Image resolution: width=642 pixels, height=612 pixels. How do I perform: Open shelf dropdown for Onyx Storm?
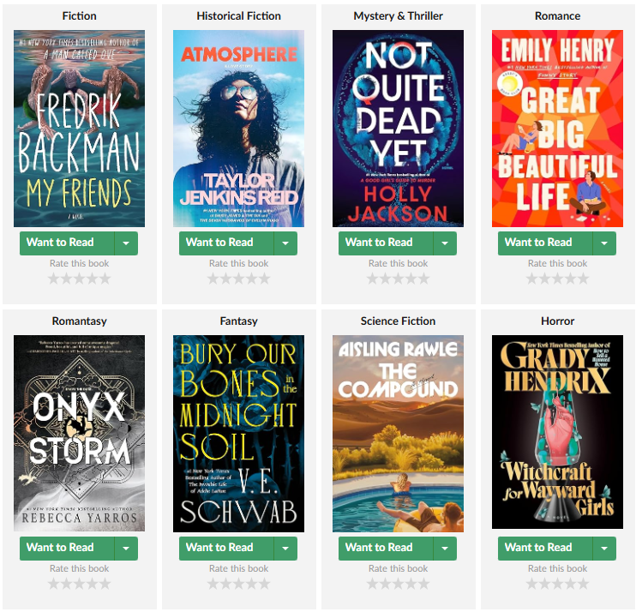[126, 549]
